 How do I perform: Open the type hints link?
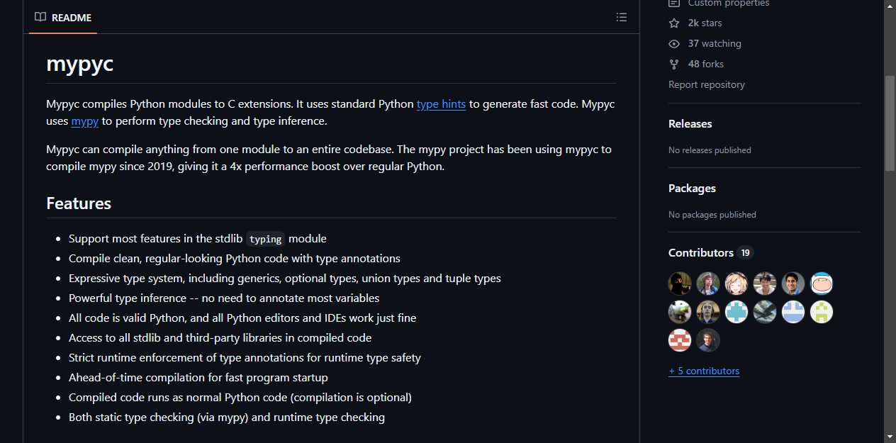[x=441, y=103]
